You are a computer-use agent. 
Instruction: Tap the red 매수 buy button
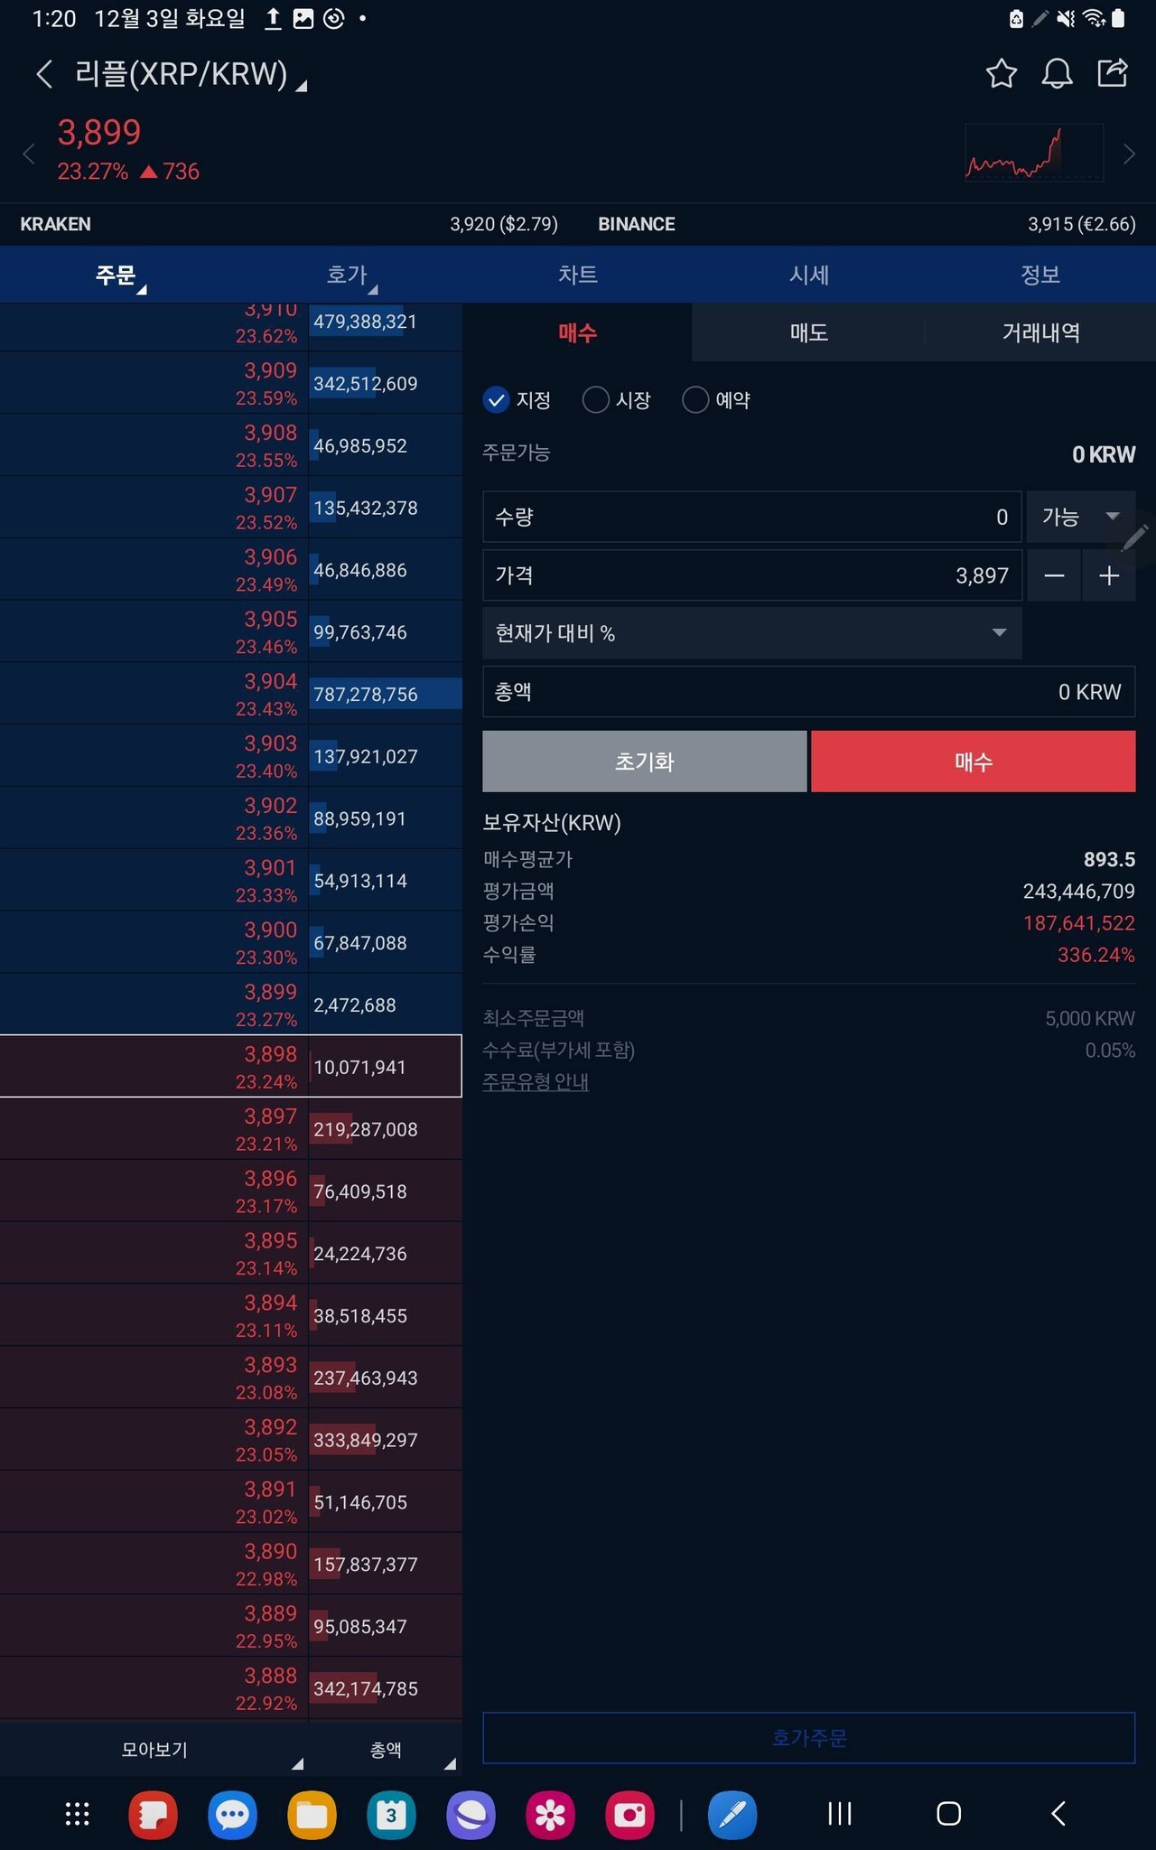coord(974,761)
